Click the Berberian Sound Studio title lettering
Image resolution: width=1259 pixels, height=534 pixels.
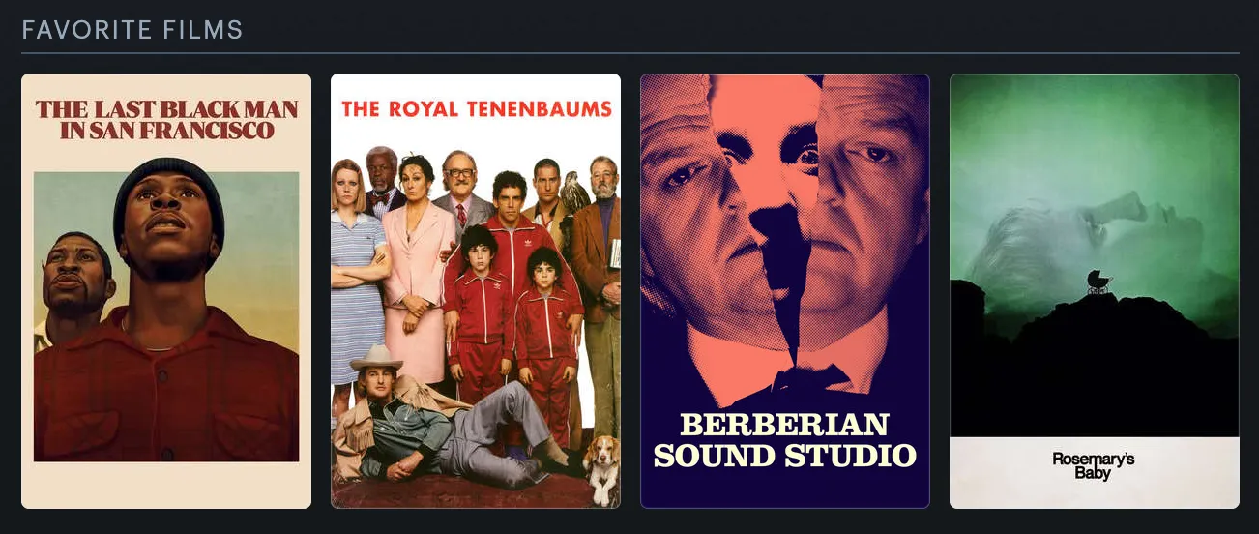click(784, 439)
